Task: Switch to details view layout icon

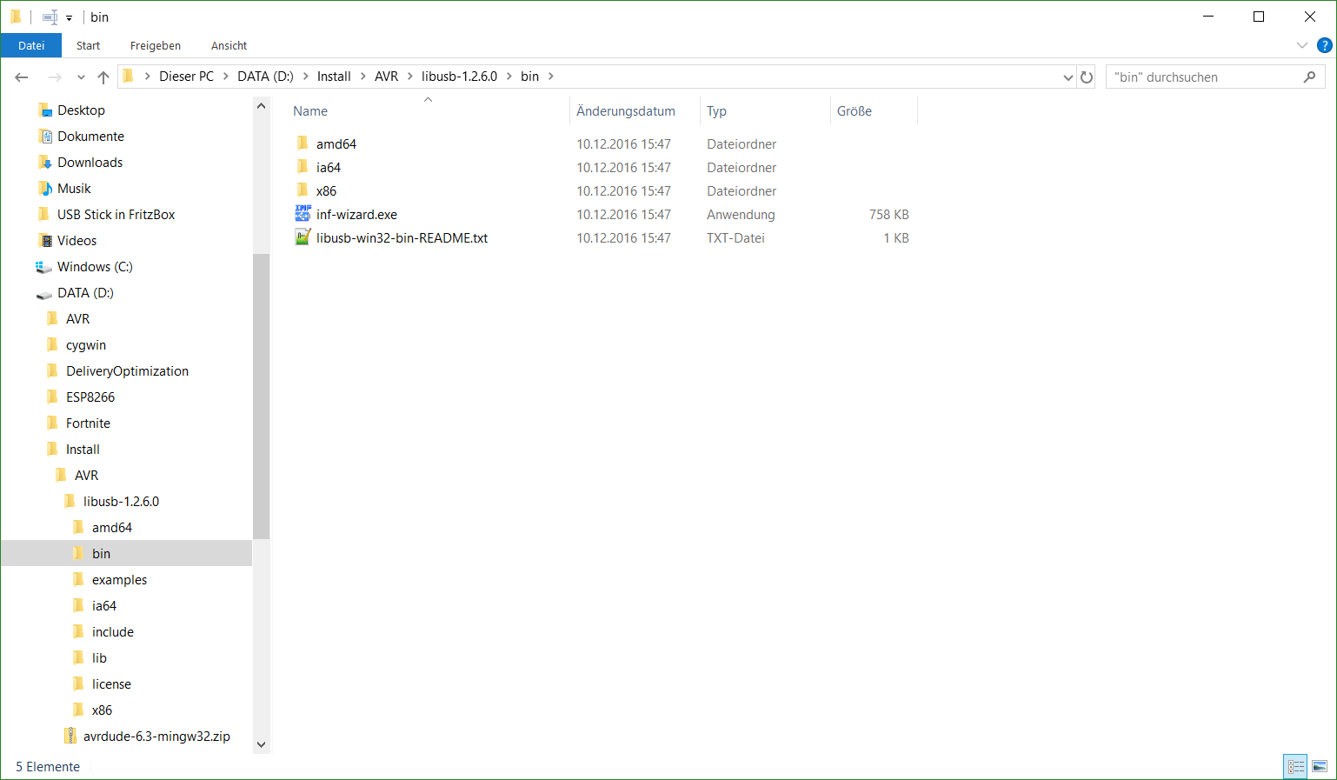Action: tap(1296, 766)
